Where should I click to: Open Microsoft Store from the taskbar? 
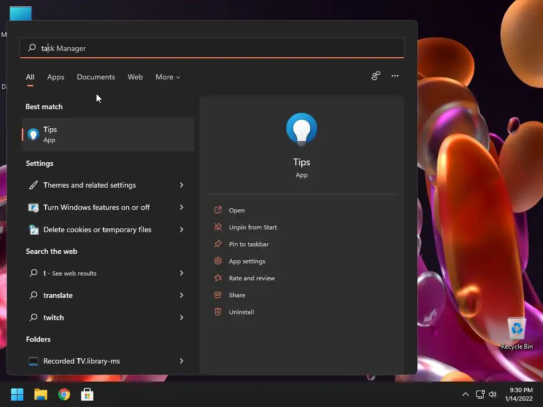pyautogui.click(x=87, y=394)
